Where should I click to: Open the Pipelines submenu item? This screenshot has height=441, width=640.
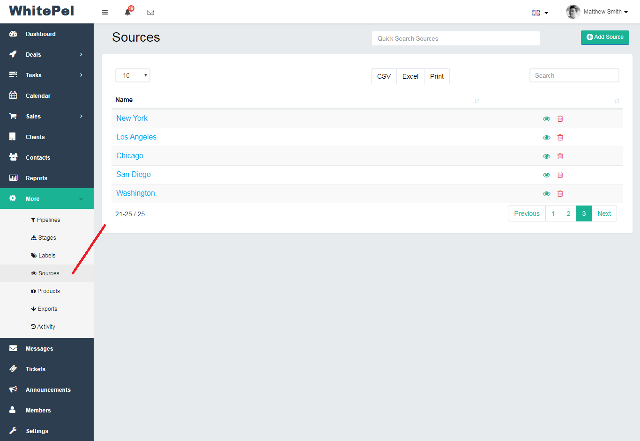tap(47, 220)
